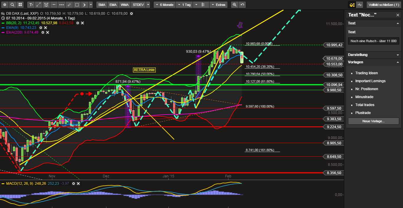Toggle visibility of DB DAX series

pos(131,14)
